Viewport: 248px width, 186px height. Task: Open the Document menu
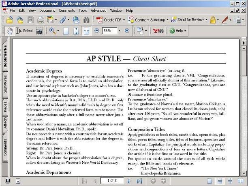[x=47, y=11]
